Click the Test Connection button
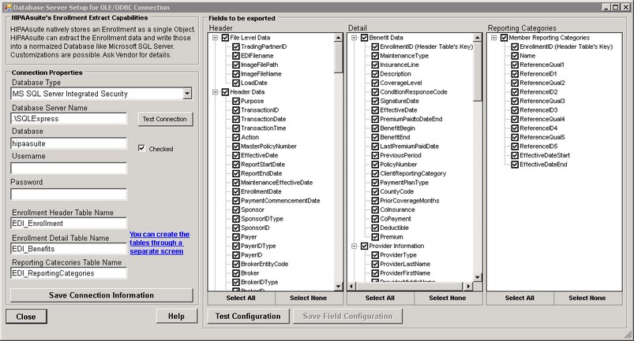The width and height of the screenshot is (634, 341). [165, 119]
